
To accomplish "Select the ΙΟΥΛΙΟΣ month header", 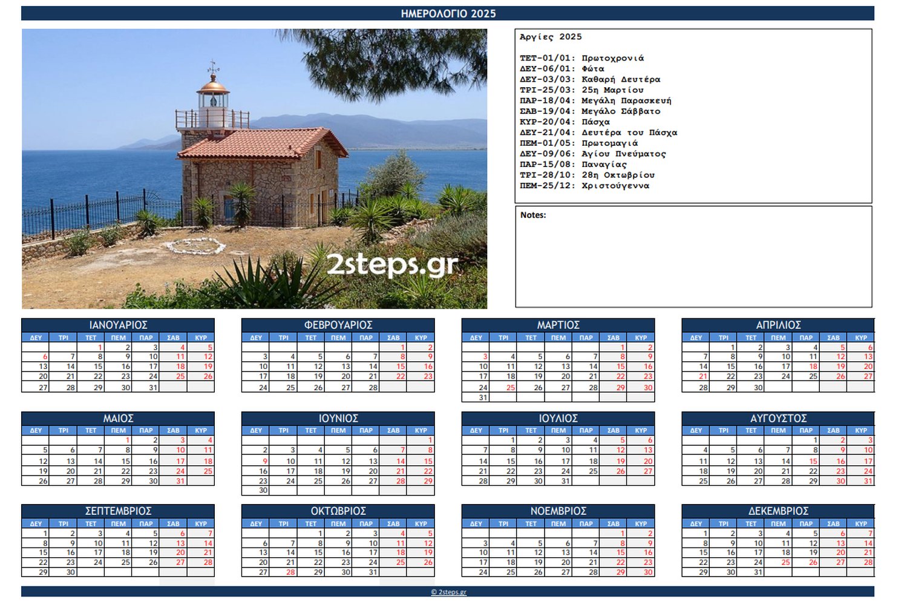I will click(x=558, y=418).
